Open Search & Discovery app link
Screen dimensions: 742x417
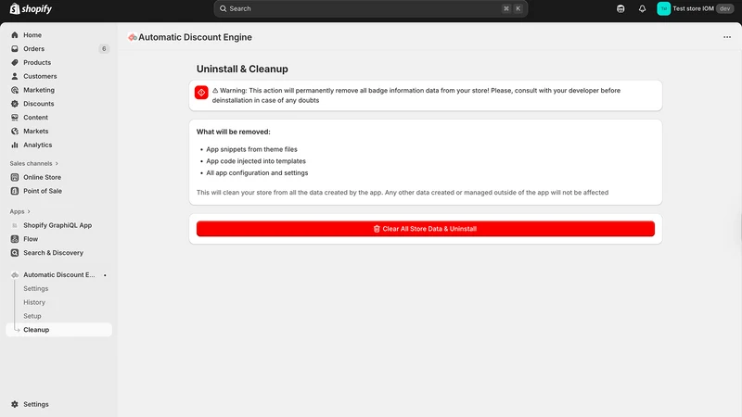tap(53, 253)
